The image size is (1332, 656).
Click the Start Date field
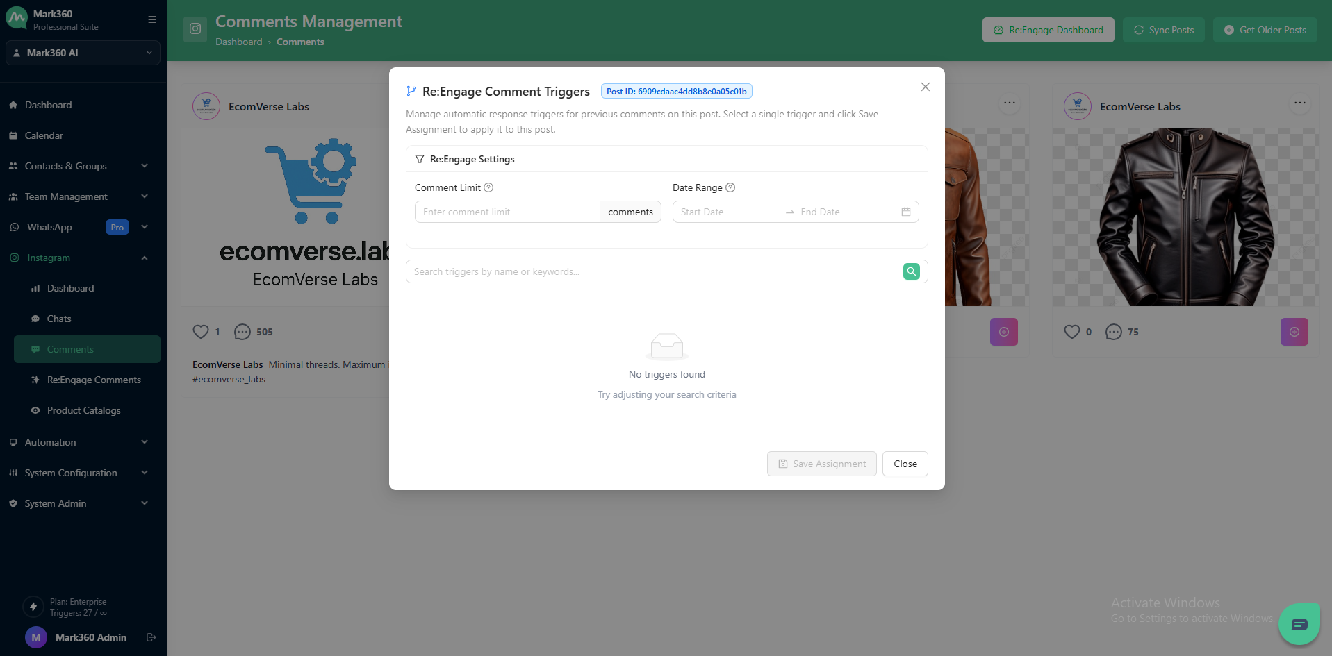(726, 212)
